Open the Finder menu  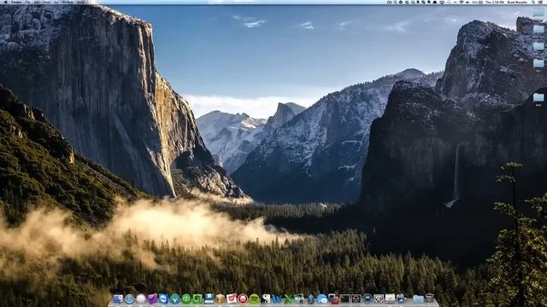16,2
